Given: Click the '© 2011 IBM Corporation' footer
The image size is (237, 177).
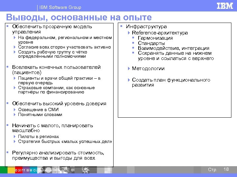Looking at the screenshot, I should pyautogui.click(x=33, y=170).
